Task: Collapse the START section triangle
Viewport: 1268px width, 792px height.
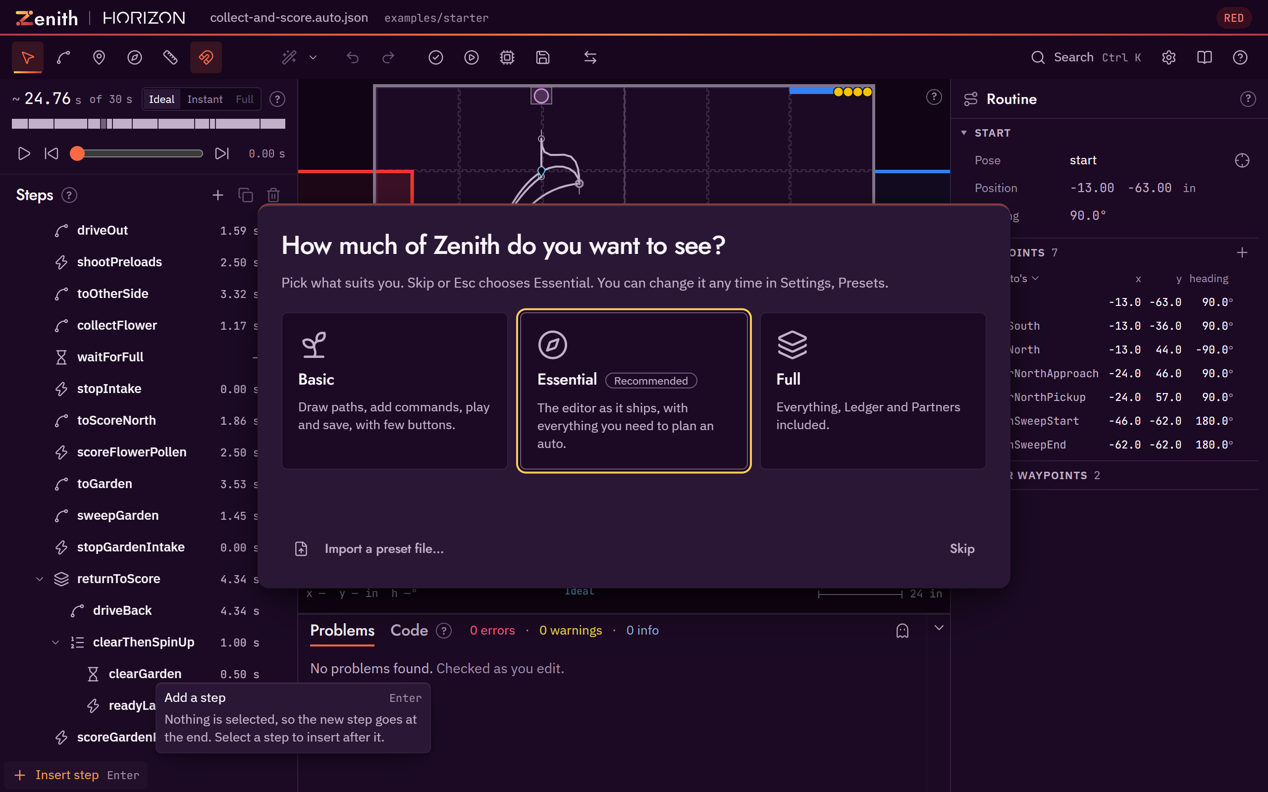Action: (964, 133)
